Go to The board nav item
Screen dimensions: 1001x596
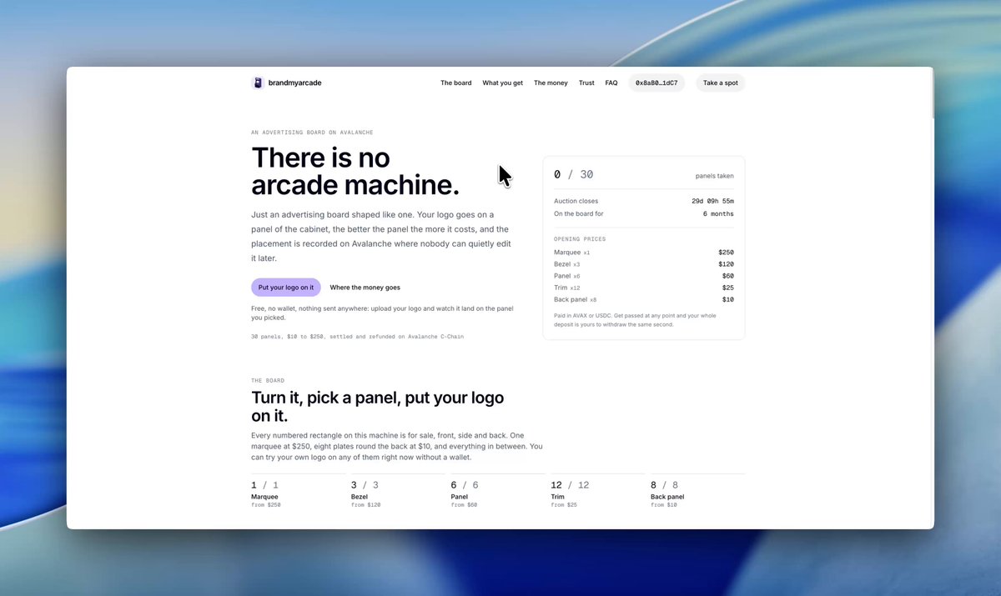[456, 83]
